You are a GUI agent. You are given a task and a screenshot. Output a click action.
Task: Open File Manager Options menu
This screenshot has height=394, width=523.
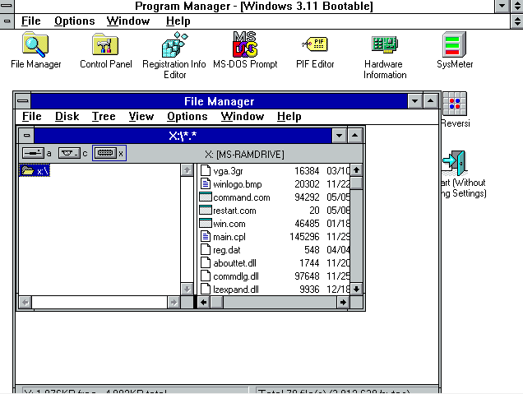point(187,116)
